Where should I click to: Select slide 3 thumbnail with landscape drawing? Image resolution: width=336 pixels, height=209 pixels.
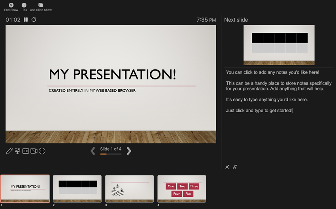pyautogui.click(x=129, y=189)
